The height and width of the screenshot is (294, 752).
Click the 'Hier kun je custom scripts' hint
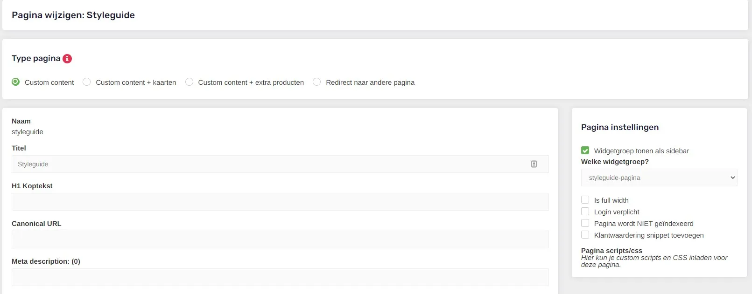tap(654, 261)
